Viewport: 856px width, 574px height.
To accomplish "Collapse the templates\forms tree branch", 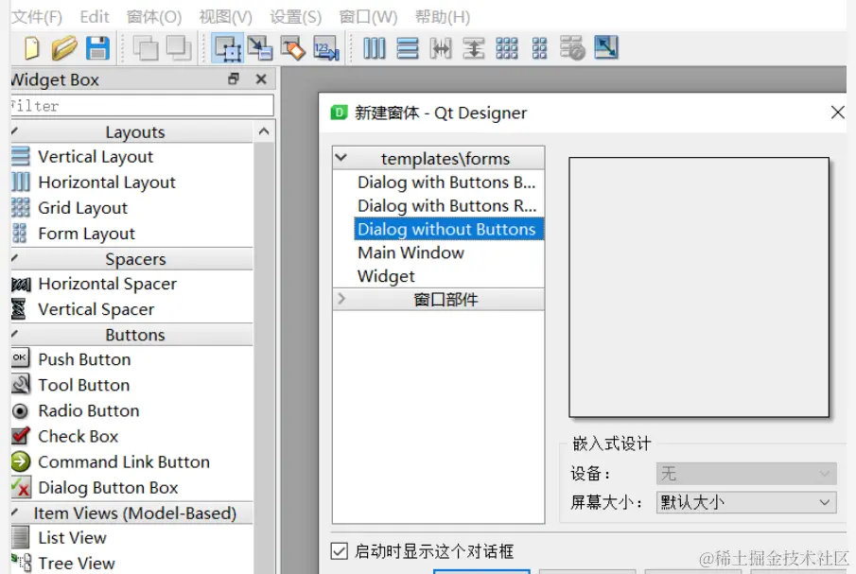I will click(x=341, y=157).
